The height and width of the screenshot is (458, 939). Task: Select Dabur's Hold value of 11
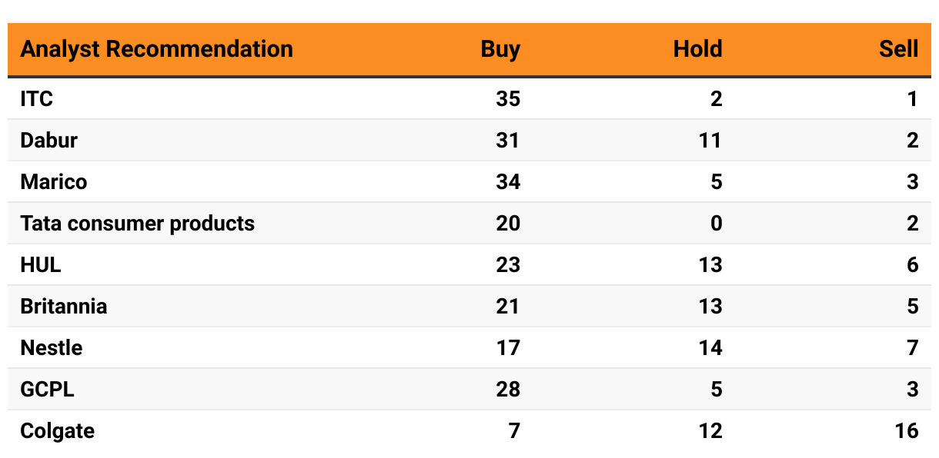point(710,141)
